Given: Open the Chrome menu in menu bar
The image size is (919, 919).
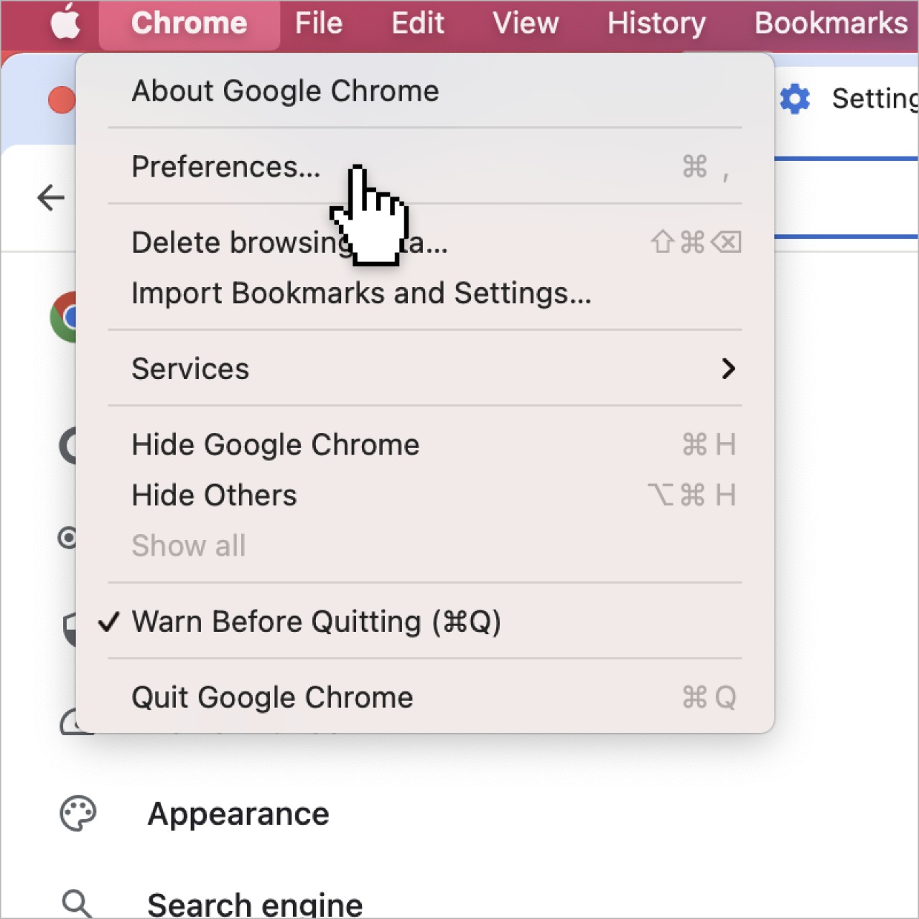Looking at the screenshot, I should click(x=189, y=23).
